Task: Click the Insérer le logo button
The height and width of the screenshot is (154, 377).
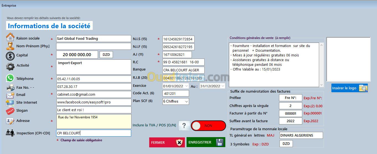Action: click(349, 88)
